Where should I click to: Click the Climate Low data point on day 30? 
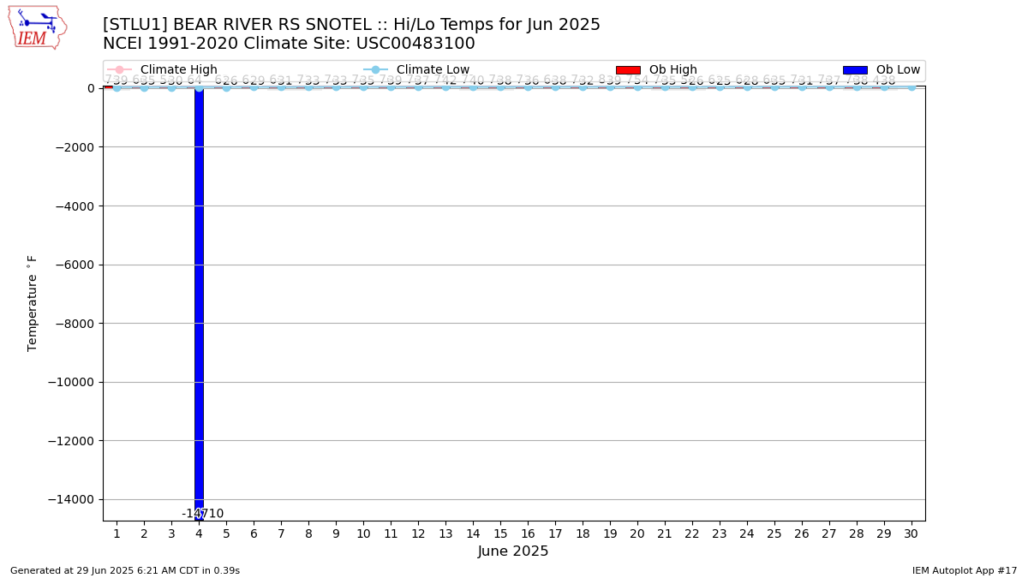click(x=911, y=86)
